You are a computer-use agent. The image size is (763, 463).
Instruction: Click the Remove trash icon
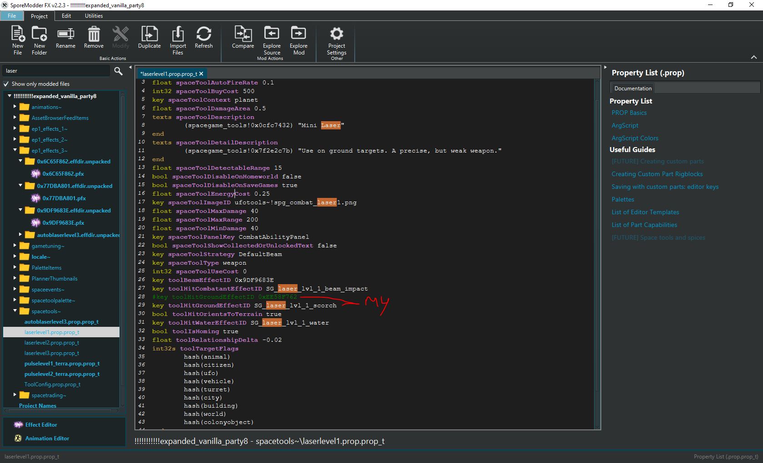94,34
